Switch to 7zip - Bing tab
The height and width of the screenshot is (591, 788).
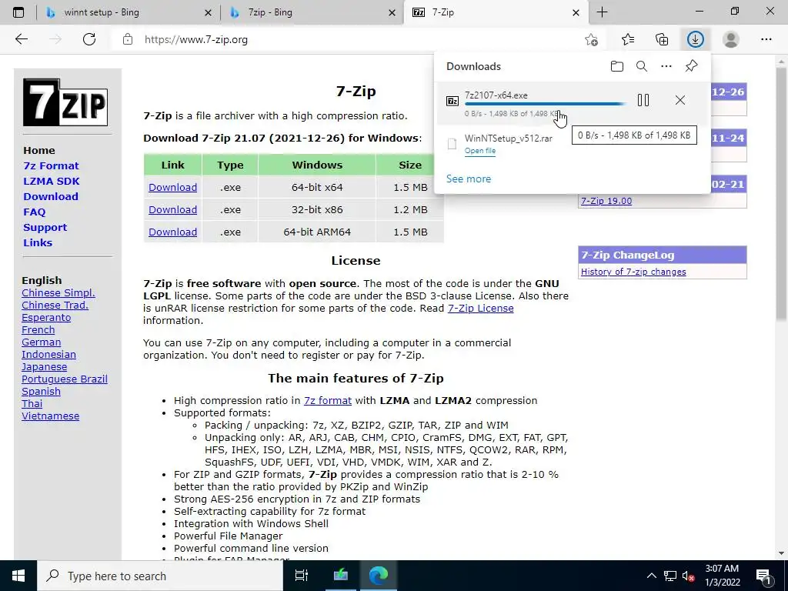click(312, 12)
